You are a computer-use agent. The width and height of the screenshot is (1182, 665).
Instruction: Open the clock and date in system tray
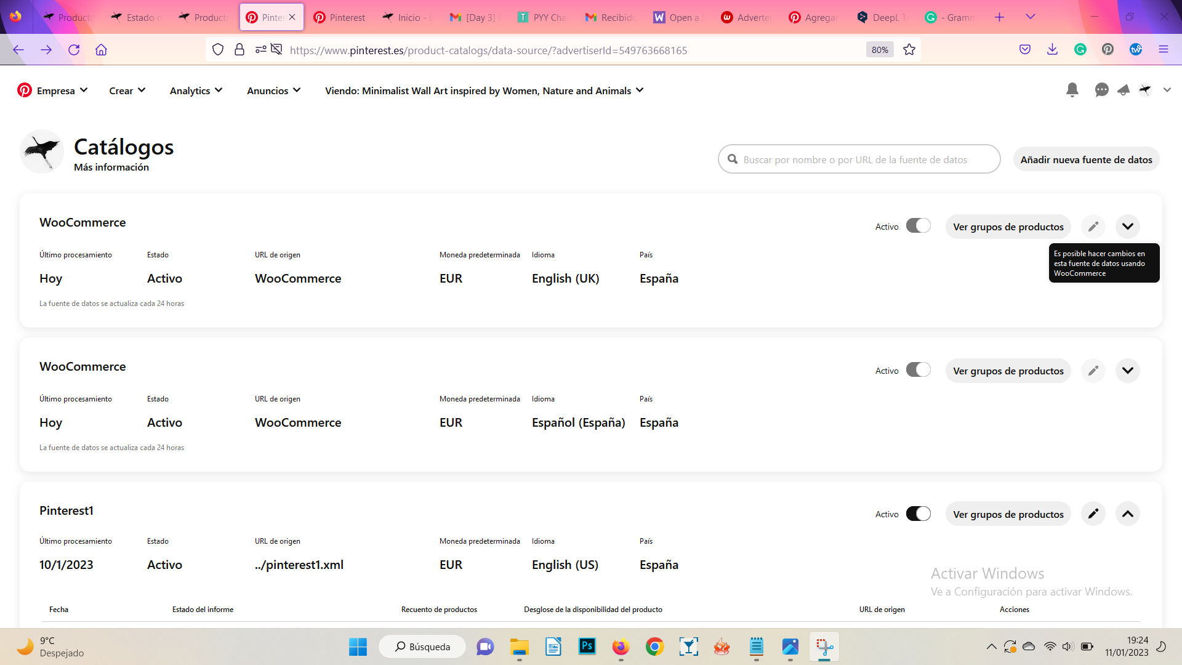point(1127,647)
